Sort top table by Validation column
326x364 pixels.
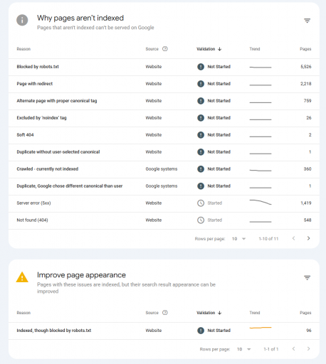209,49
